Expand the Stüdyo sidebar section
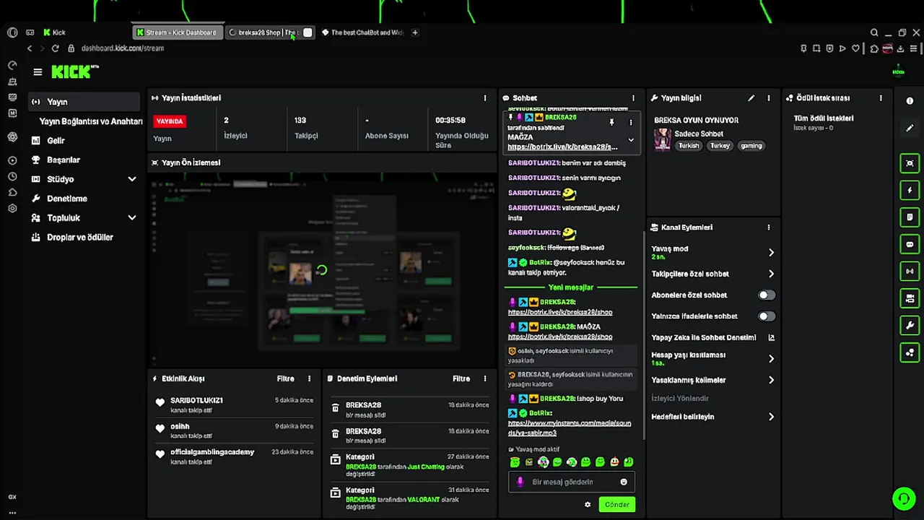 tap(84, 179)
